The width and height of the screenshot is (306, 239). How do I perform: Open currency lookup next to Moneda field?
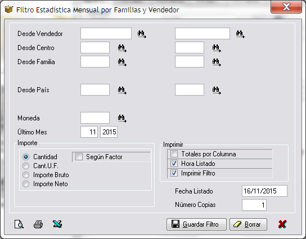point(122,119)
